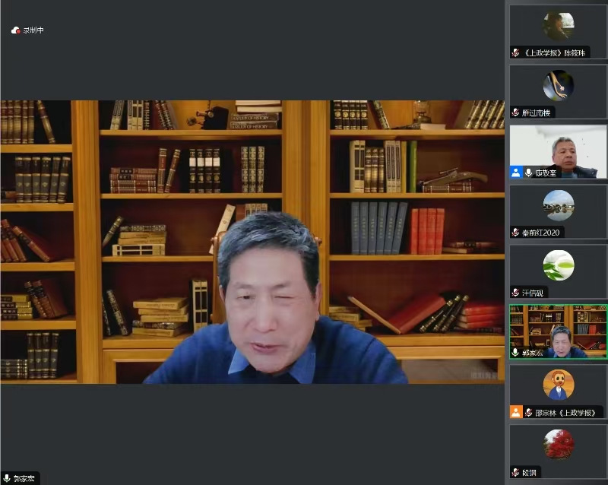
Task: Click the 录制中 recording status label
Action: pyautogui.click(x=33, y=30)
